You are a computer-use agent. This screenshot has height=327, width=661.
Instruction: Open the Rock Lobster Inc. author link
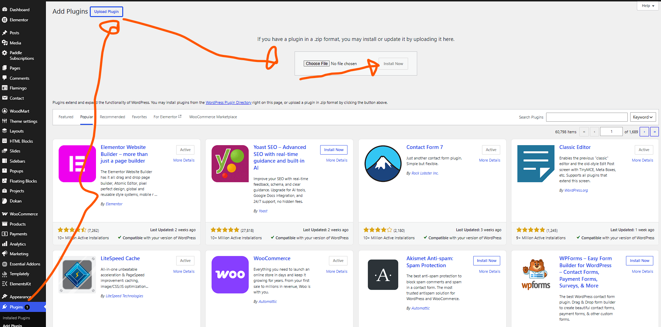pyautogui.click(x=425, y=173)
